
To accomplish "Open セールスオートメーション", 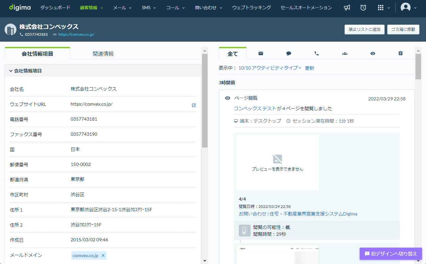I will tap(306, 8).
